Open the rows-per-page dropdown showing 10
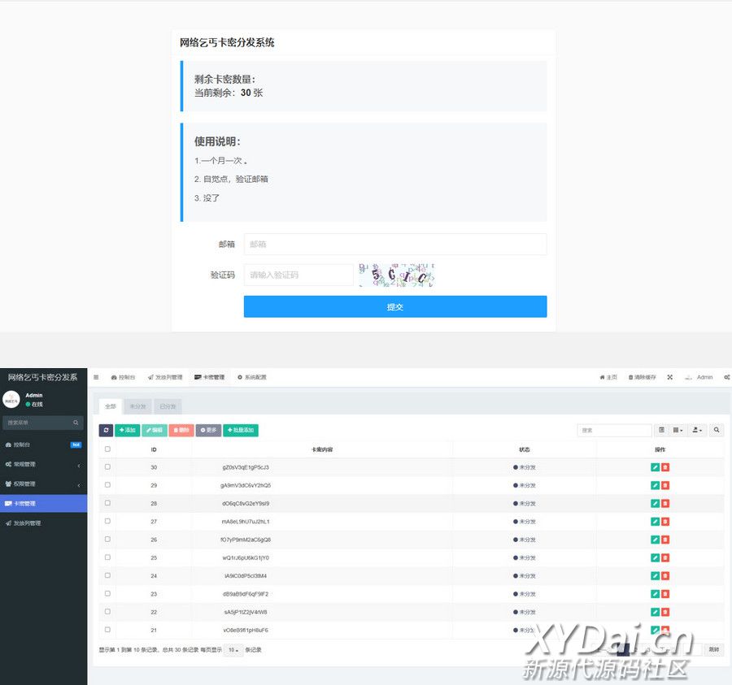Screen dimensions: 732x685 [233, 650]
